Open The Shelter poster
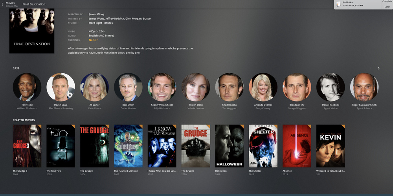The width and height of the screenshot is (393, 196). pos(263,146)
